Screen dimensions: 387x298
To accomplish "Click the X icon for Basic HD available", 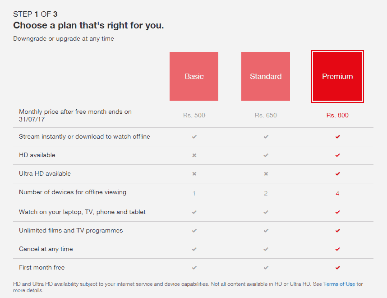I will [194, 155].
